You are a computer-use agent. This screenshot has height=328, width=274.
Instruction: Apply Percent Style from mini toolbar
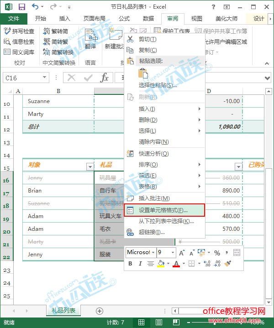217,253
